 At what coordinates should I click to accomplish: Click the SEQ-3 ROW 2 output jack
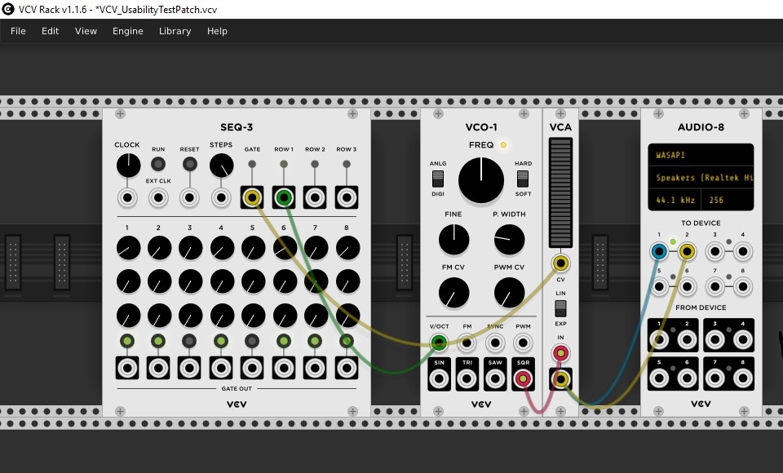pos(315,198)
